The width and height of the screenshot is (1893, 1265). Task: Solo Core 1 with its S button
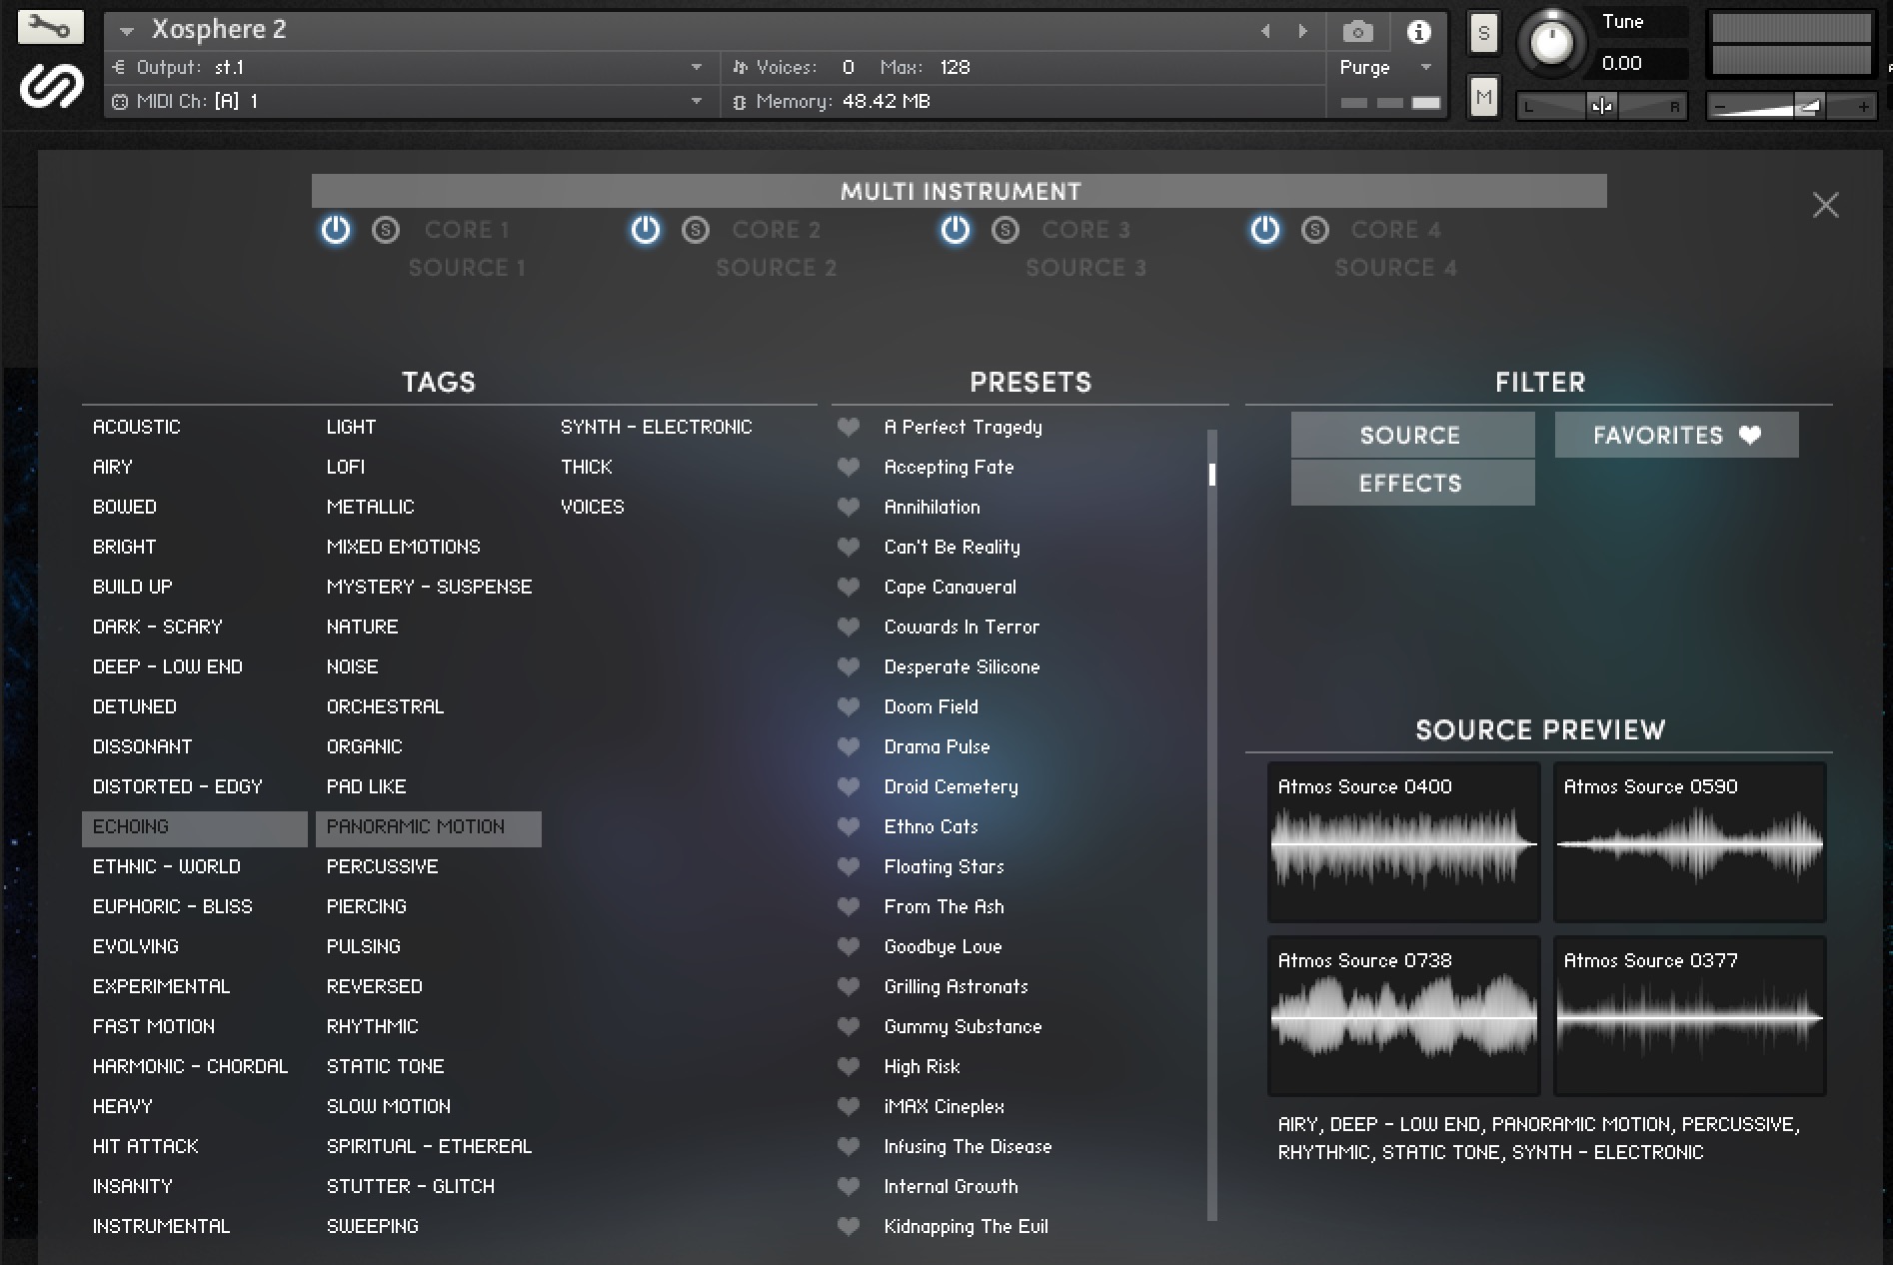tap(386, 231)
